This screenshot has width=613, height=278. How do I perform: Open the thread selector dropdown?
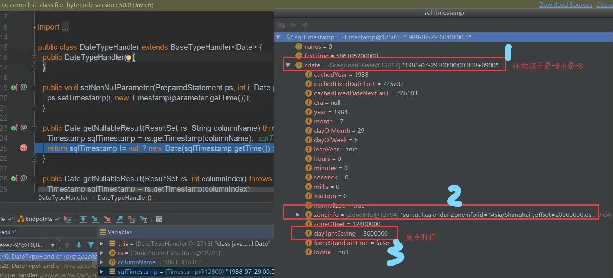pos(53,245)
